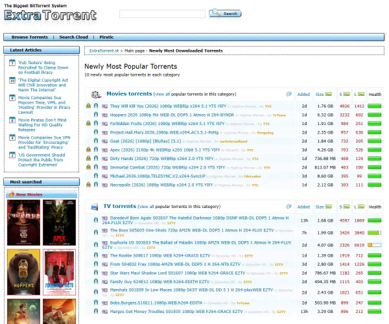The width and height of the screenshot is (389, 324).
Task: Click the magnet icon for The Boys S05E05
Action: pos(96,232)
